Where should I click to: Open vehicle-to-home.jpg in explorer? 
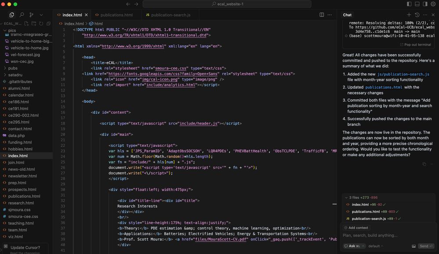29,48
